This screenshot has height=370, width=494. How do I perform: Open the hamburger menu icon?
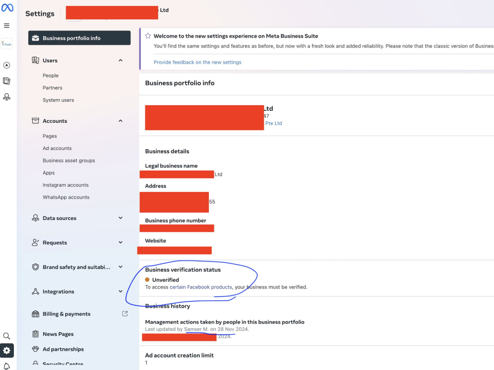[x=6, y=26]
